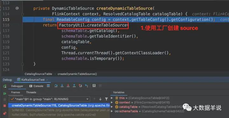Click line number 116 in the gutter
This screenshot has width=229, height=118.
coord(6,25)
